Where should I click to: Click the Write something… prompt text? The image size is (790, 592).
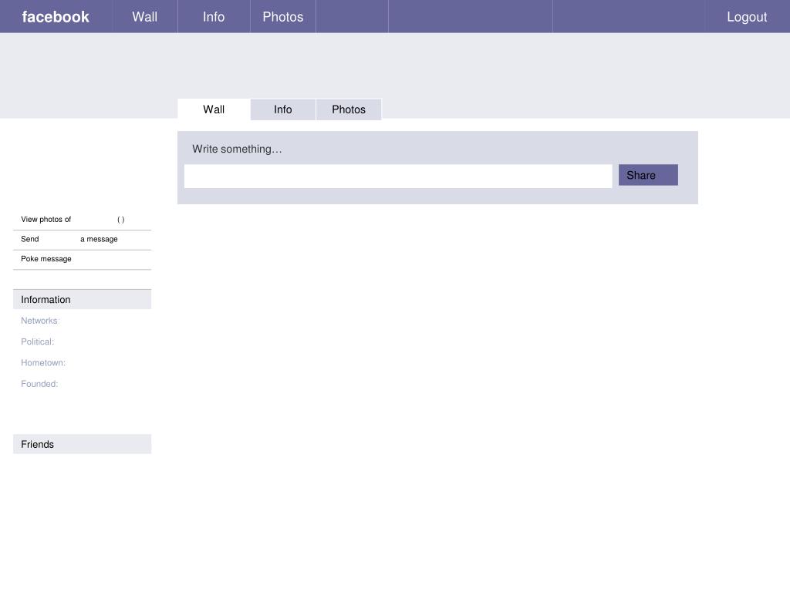(237, 149)
